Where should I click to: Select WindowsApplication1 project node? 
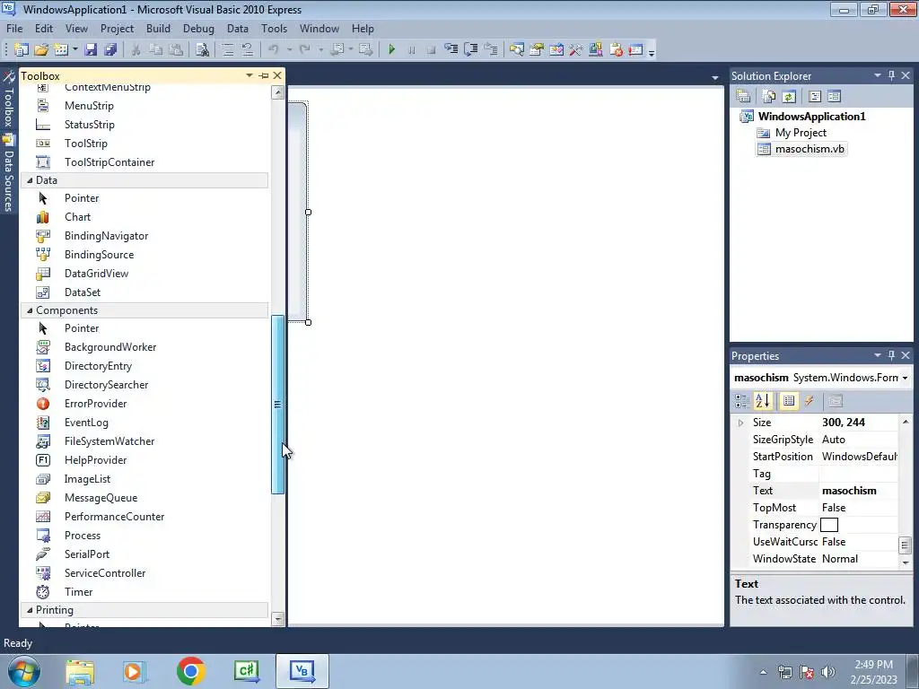click(x=811, y=116)
